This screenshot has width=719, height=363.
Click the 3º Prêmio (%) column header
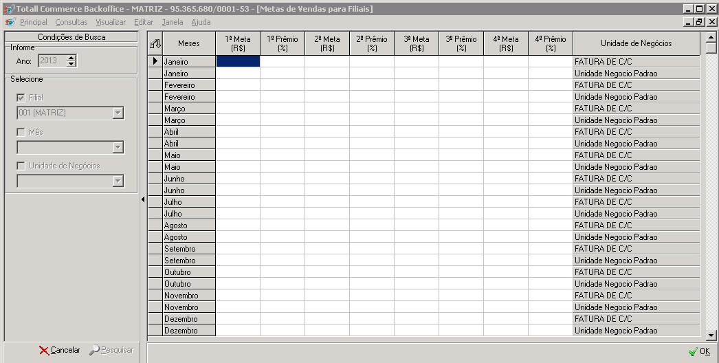[x=461, y=43]
